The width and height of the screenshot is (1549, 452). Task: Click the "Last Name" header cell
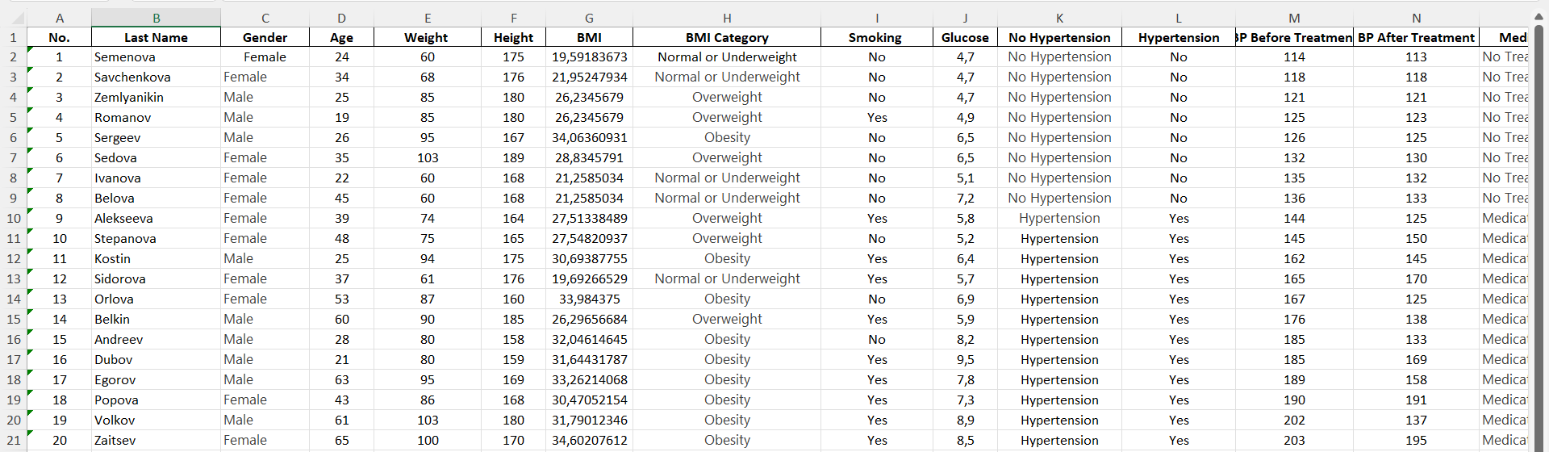[156, 37]
